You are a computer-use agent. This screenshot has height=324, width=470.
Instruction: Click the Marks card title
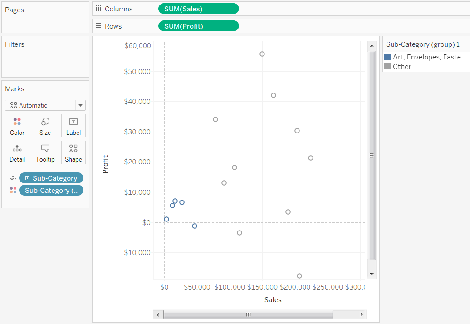tap(15, 89)
